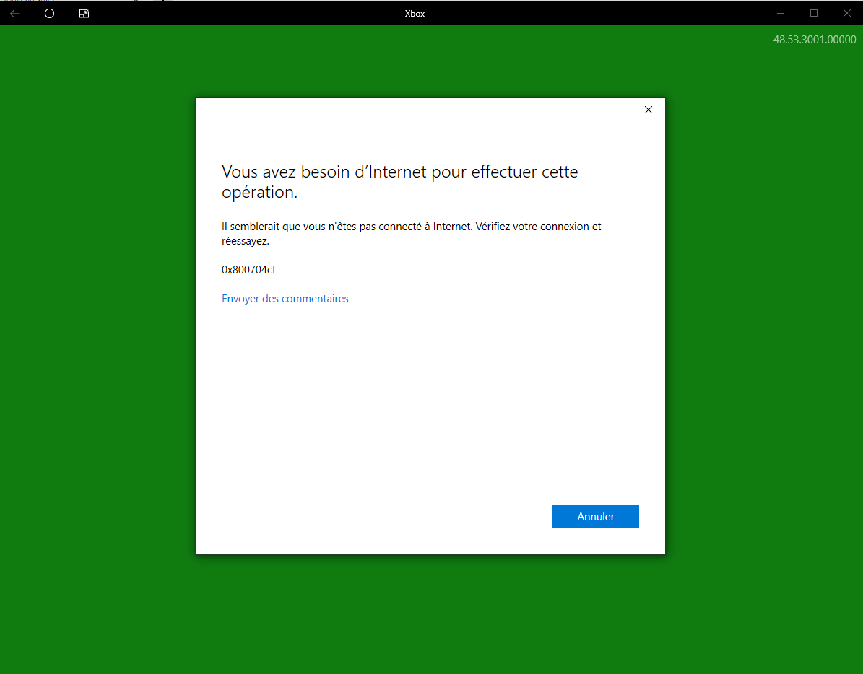Close the Xbox app window
Screen dimensions: 863x674
point(847,13)
